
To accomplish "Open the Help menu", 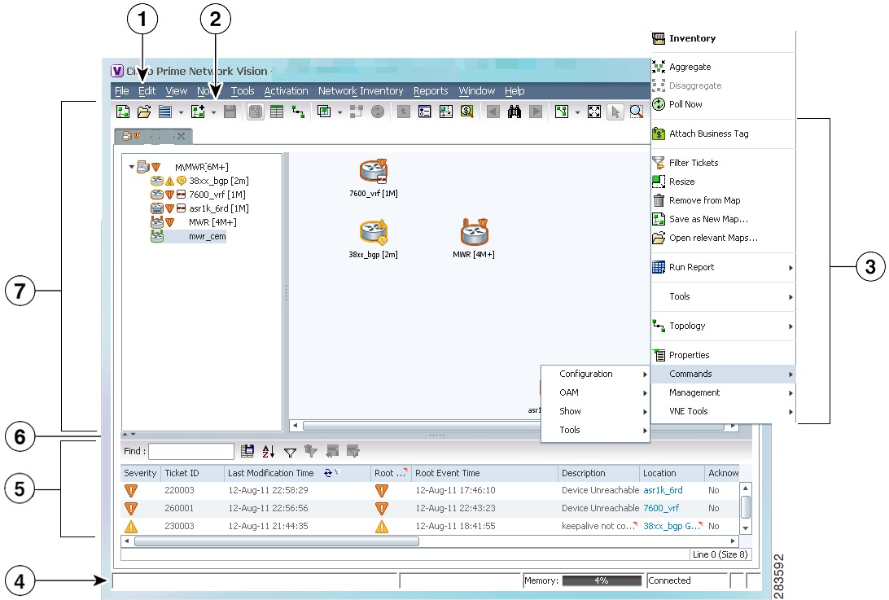I will [x=515, y=90].
